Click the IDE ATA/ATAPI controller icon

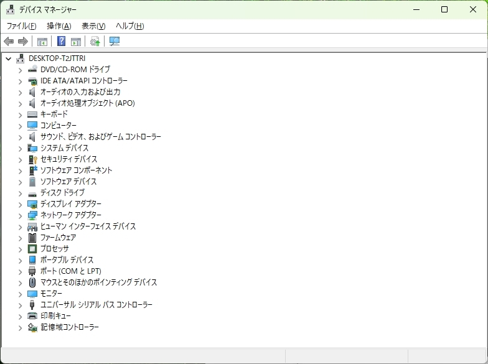32,81
